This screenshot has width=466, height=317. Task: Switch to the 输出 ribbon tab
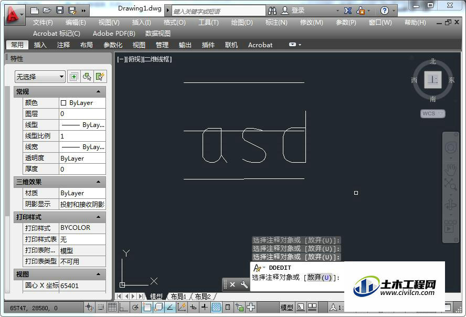(x=185, y=45)
